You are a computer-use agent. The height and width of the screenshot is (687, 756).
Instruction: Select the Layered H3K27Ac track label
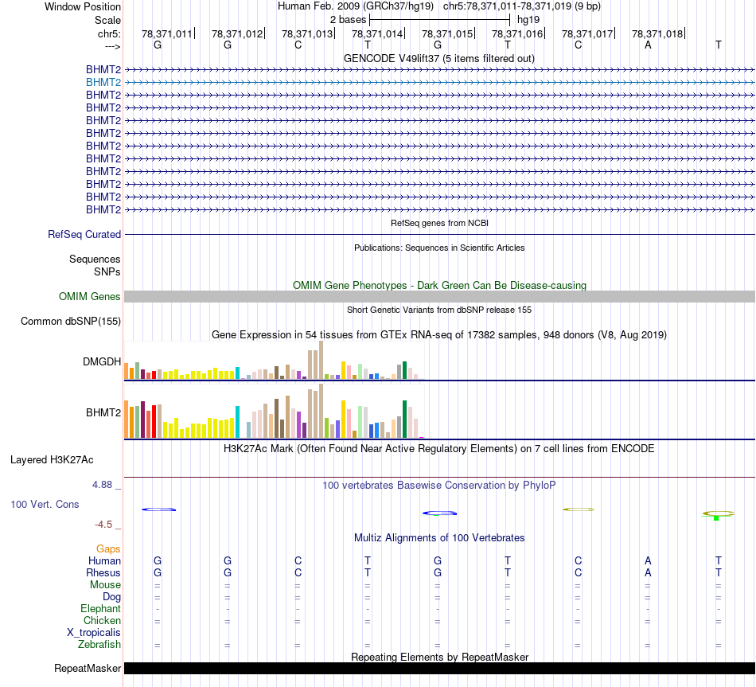(x=52, y=460)
